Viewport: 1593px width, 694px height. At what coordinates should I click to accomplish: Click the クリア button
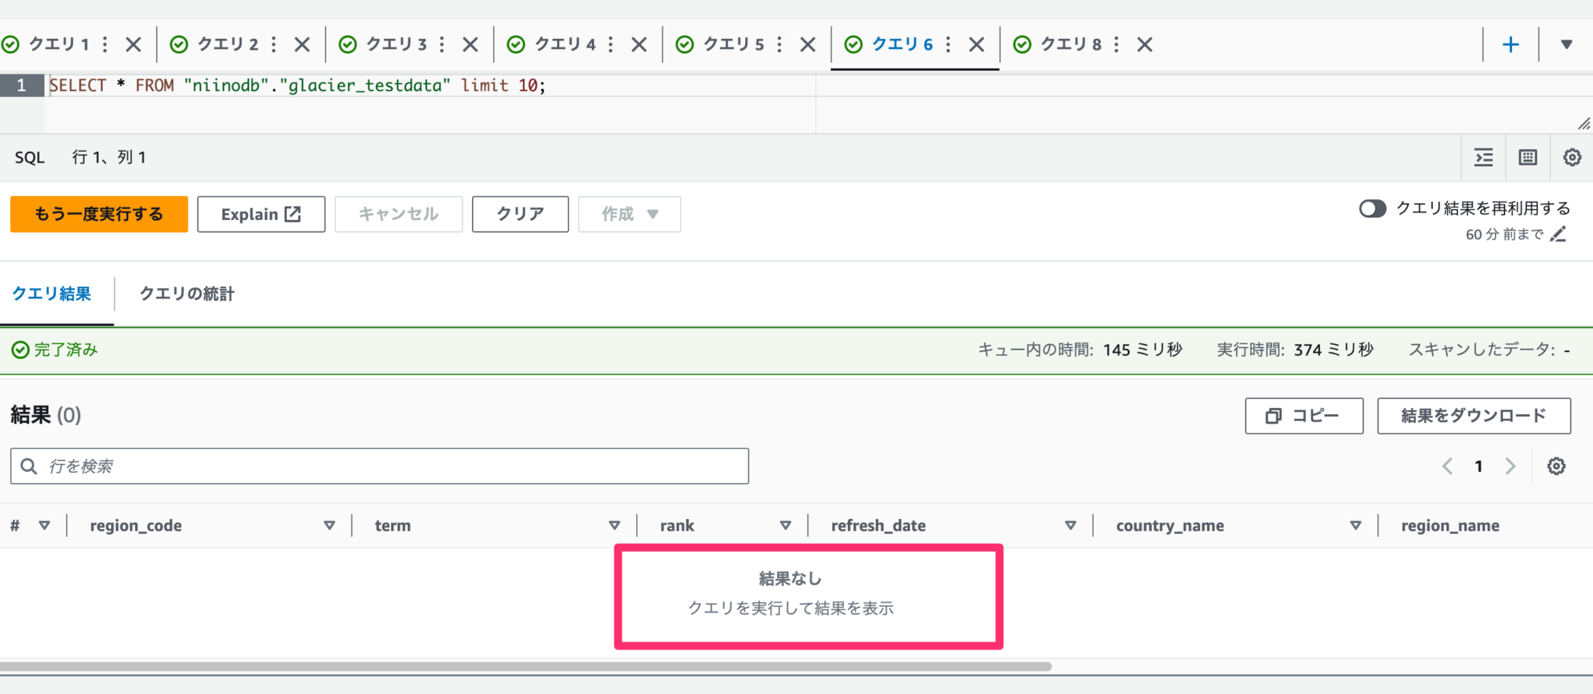(520, 214)
